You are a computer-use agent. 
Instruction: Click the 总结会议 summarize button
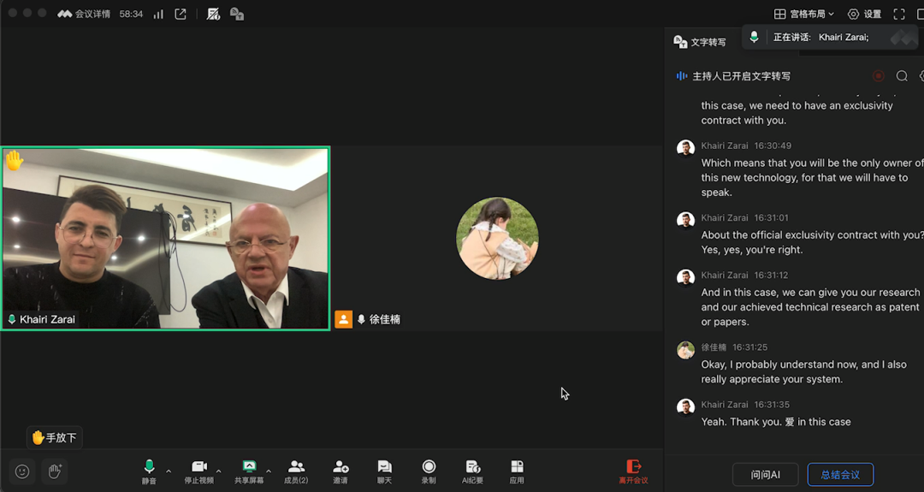pos(840,475)
